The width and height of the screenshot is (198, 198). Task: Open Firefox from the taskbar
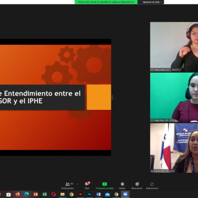tap(17, 195)
